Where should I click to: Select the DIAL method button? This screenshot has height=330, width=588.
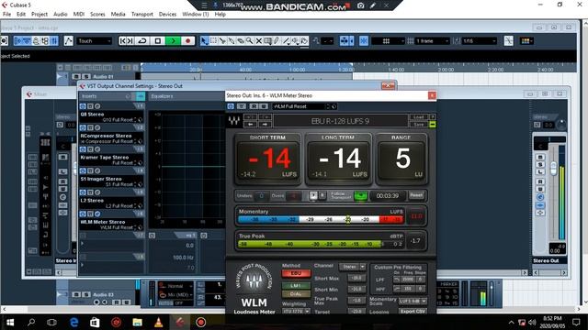coord(296,293)
